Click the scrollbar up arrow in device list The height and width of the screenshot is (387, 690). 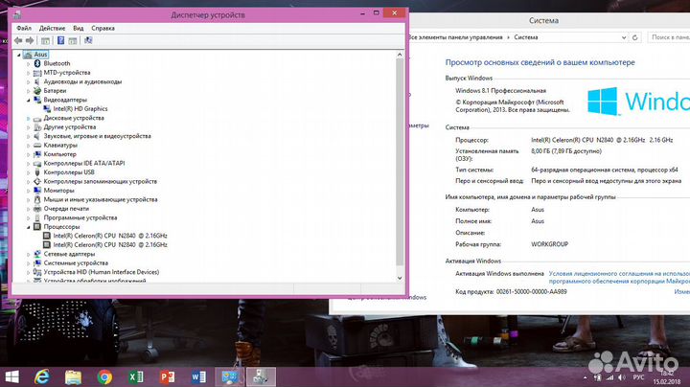pyautogui.click(x=400, y=55)
